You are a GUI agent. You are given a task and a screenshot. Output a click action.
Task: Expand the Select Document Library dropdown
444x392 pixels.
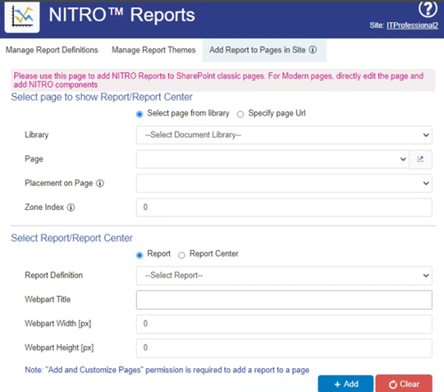284,135
